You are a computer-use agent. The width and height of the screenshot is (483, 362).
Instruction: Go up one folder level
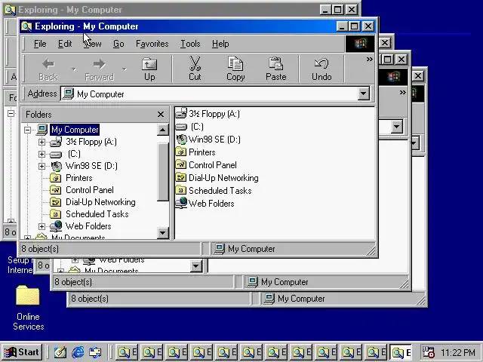coord(149,69)
